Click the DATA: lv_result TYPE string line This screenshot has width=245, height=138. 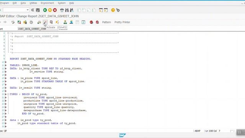tap(31, 88)
